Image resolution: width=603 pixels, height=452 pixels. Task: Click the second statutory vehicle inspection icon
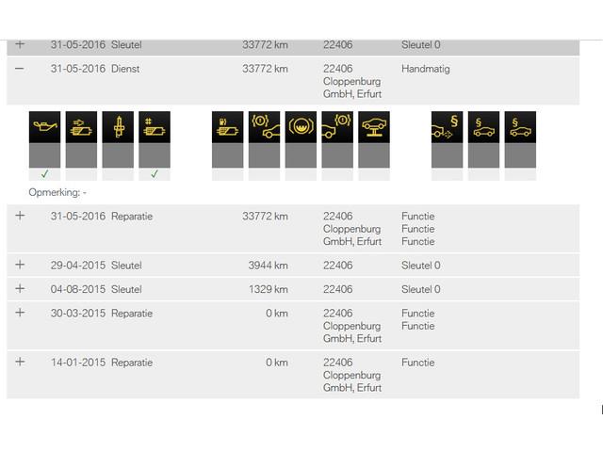point(483,127)
